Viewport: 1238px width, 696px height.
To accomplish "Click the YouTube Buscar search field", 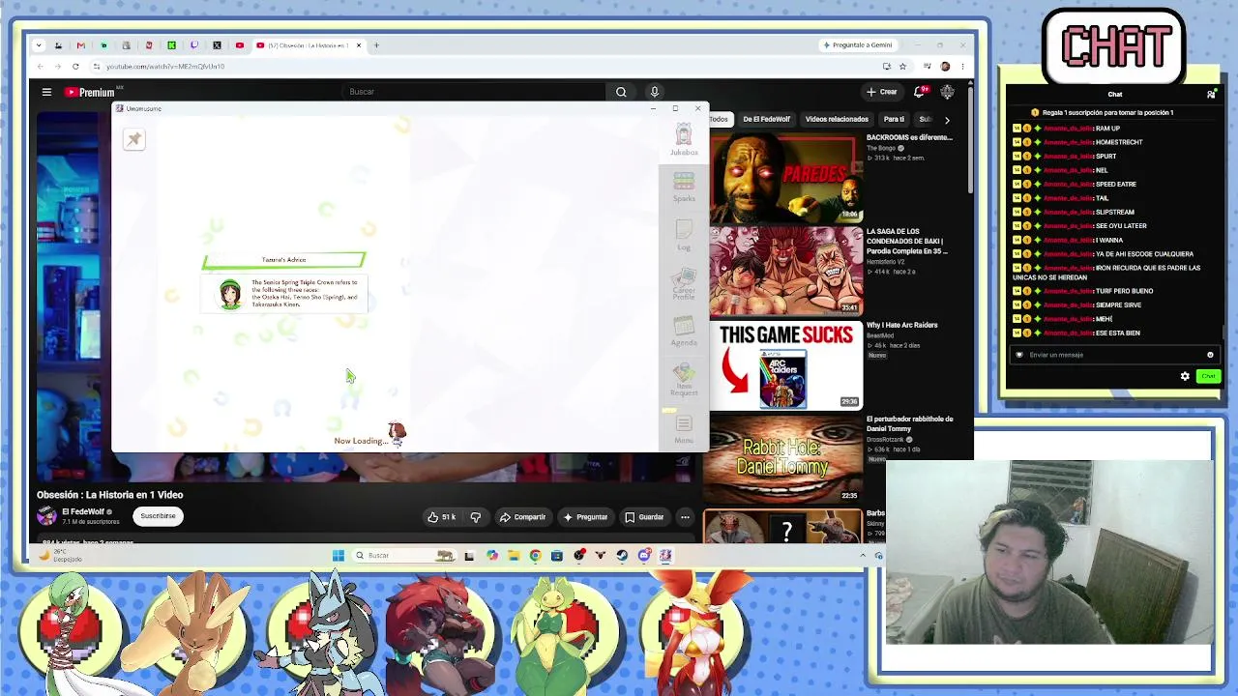I will 474,92.
